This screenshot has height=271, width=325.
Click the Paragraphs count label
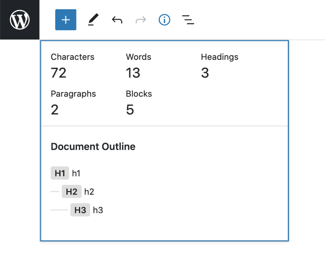point(73,94)
